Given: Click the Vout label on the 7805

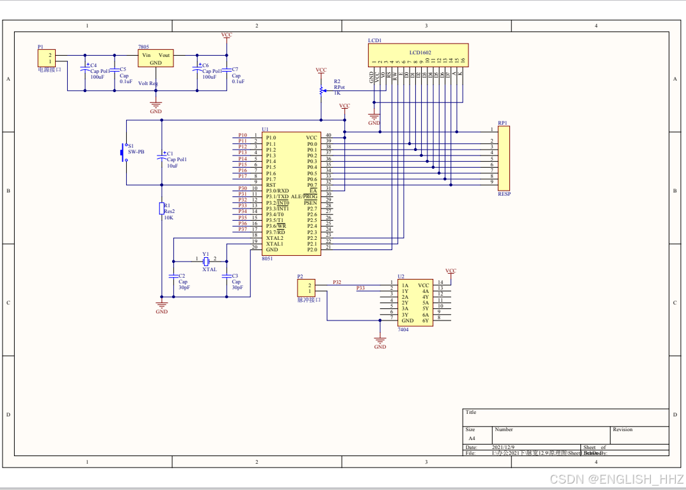Looking at the screenshot, I should [164, 55].
